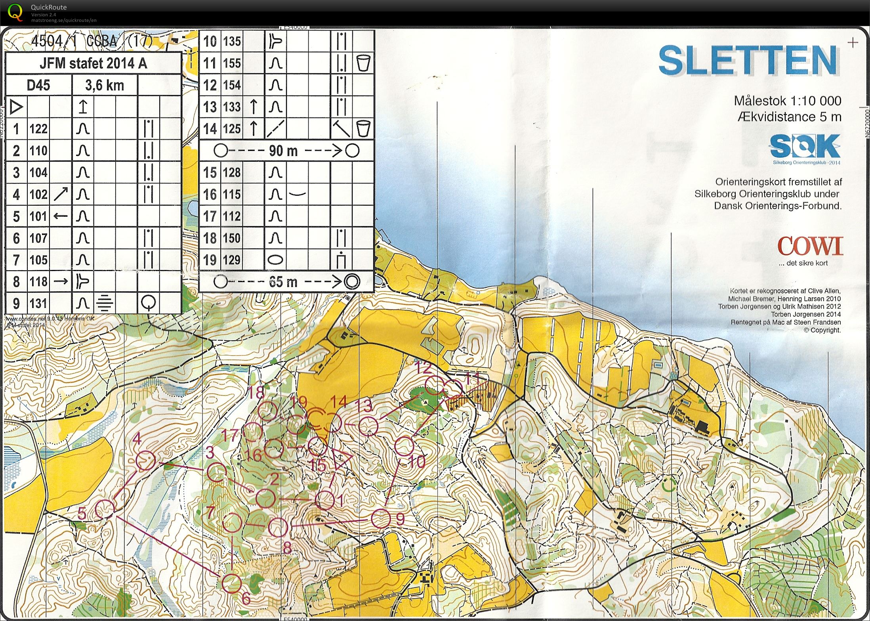Click the finish double-circle in the 65 m row
Screen dimensions: 870x621
coord(352,282)
